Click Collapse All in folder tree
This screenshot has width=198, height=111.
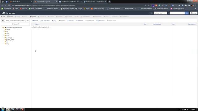(x=15, y=24)
